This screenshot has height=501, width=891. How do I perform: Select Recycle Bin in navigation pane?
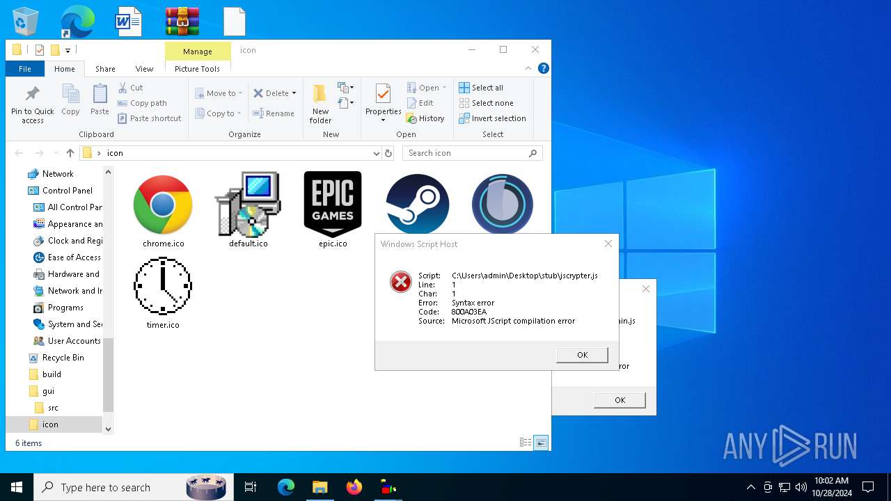[x=63, y=358]
